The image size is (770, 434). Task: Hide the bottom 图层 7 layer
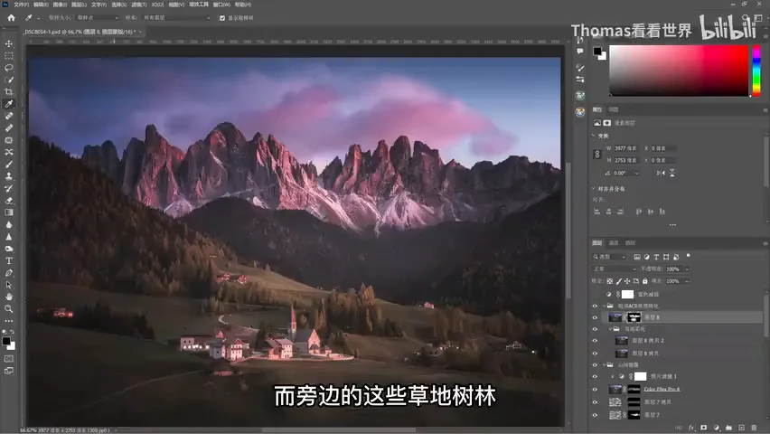click(x=595, y=415)
